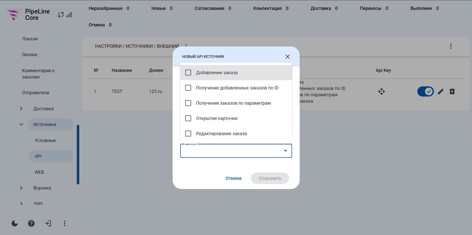Screen dimensions: 472x235
Task: Click the Сохранить button
Action: click(270, 178)
